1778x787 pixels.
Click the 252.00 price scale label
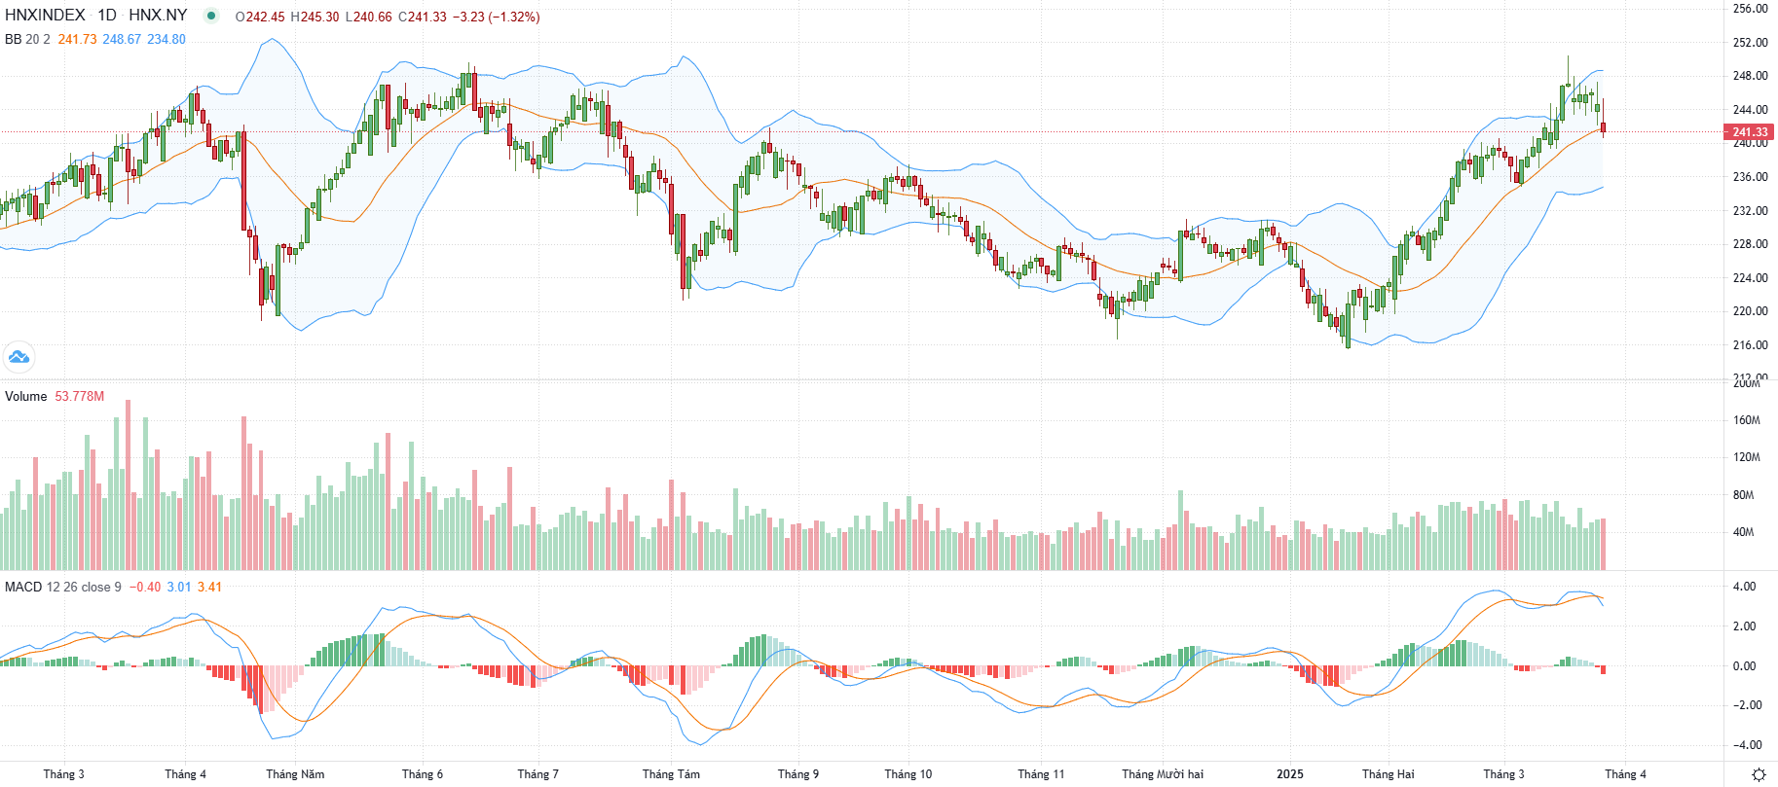(1751, 42)
